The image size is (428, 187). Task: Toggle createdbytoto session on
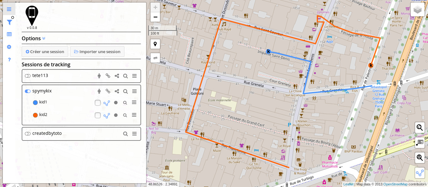[x=28, y=134]
